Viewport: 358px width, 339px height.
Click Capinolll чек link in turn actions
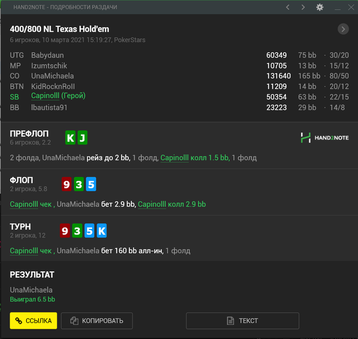click(31, 251)
